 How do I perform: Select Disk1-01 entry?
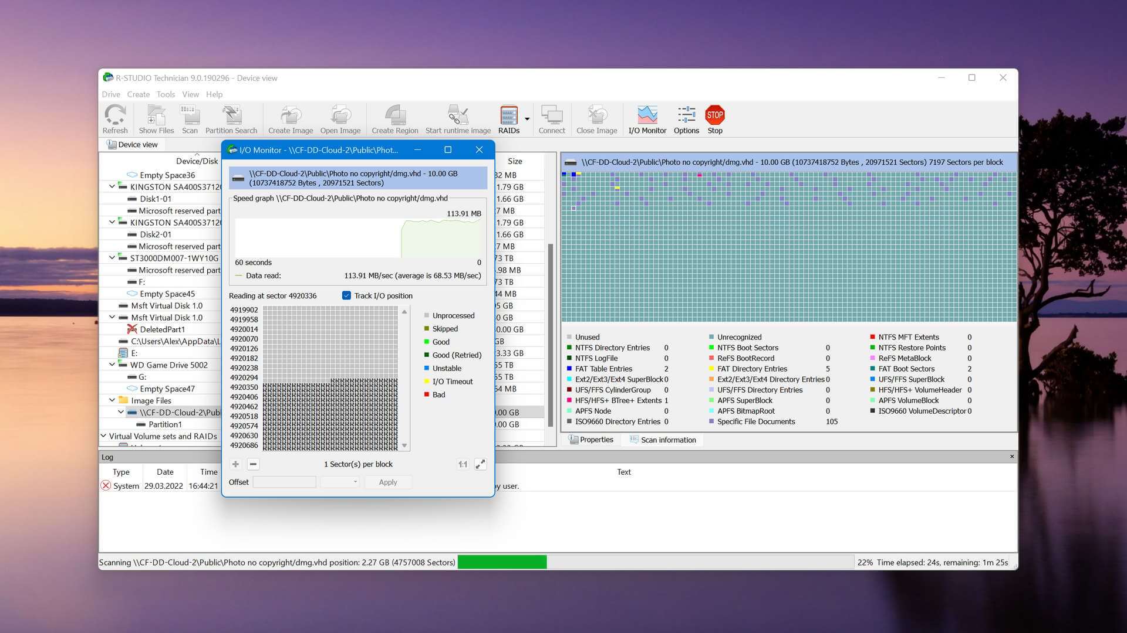[156, 199]
